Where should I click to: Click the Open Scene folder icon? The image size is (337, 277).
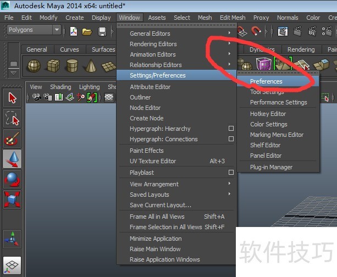pos(87,32)
